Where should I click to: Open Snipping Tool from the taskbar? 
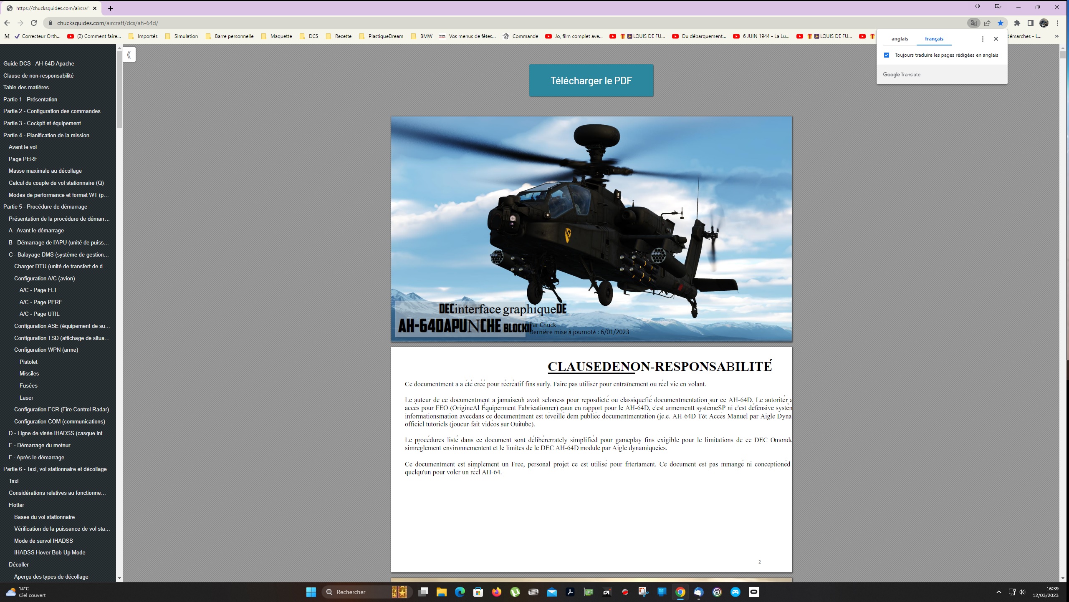coord(644,592)
